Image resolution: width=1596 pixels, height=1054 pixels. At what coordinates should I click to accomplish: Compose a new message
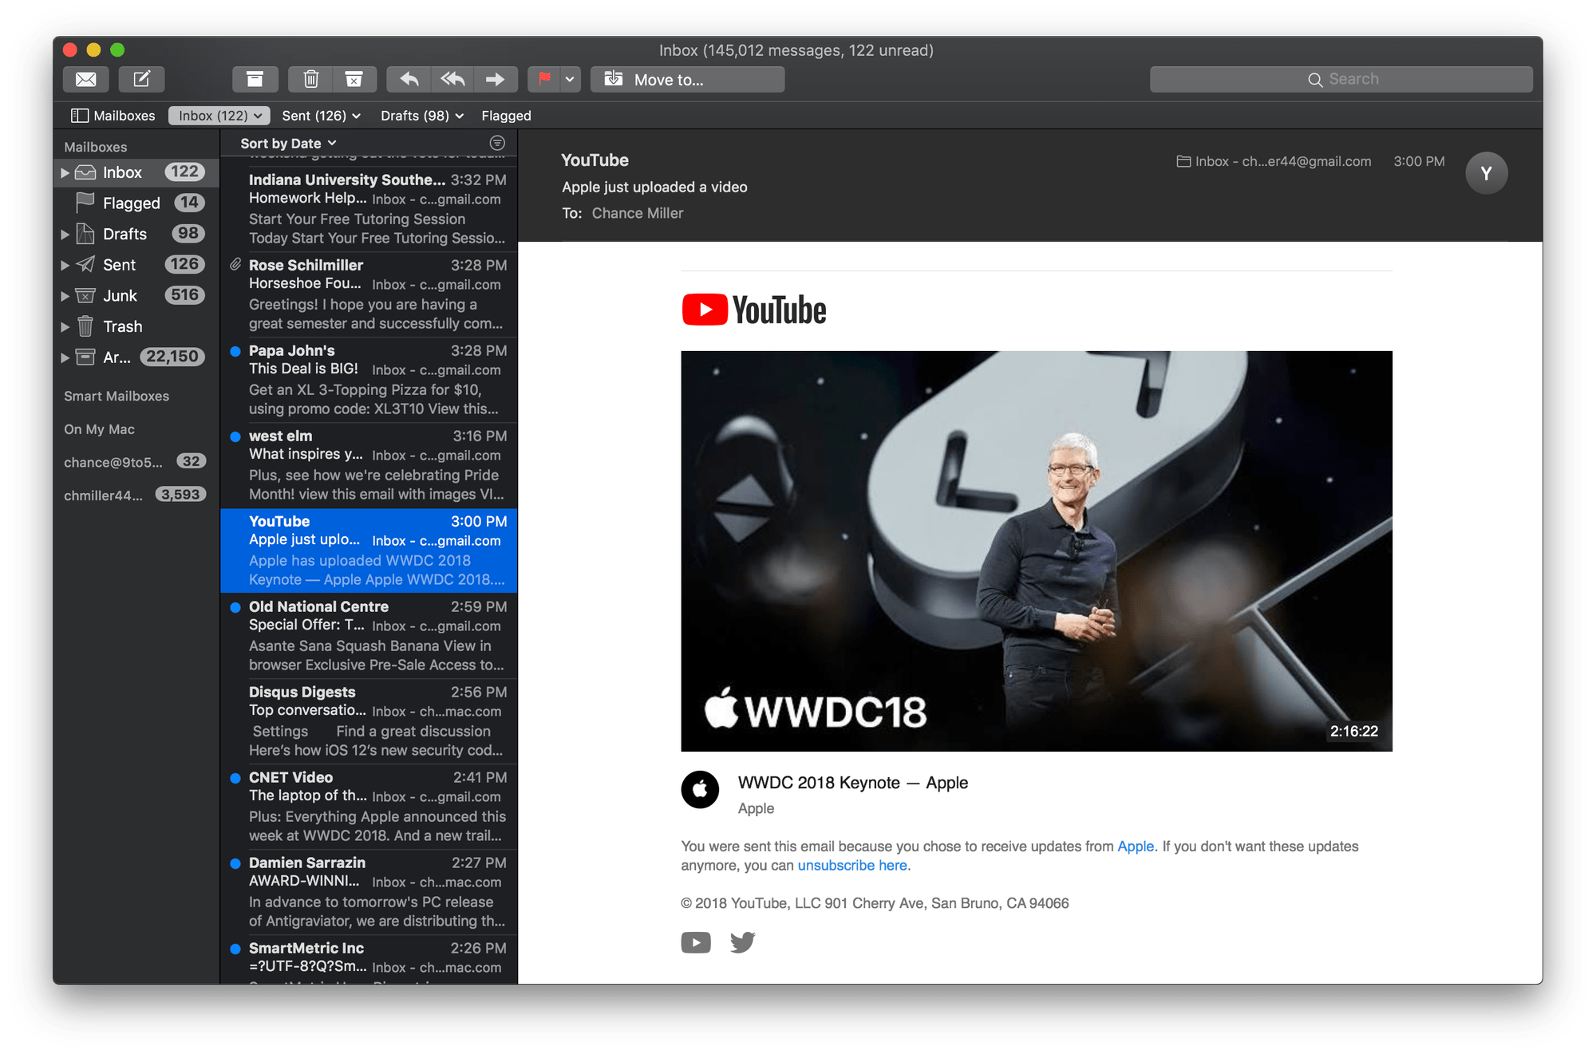(143, 79)
